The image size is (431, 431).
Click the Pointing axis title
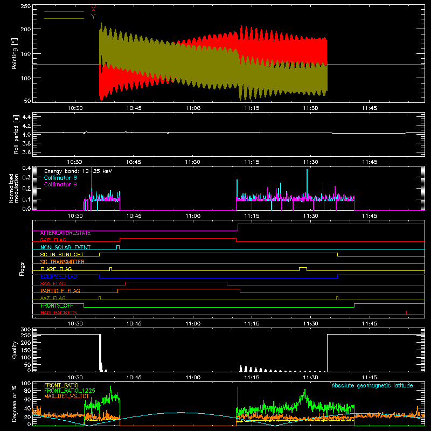click(x=15, y=53)
